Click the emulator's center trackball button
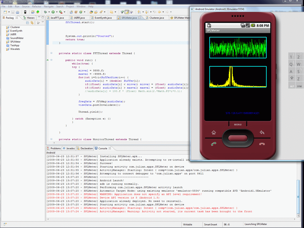 click(238, 138)
